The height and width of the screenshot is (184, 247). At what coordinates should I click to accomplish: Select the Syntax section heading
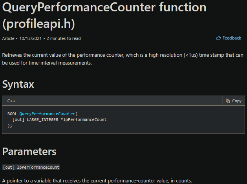click(18, 84)
